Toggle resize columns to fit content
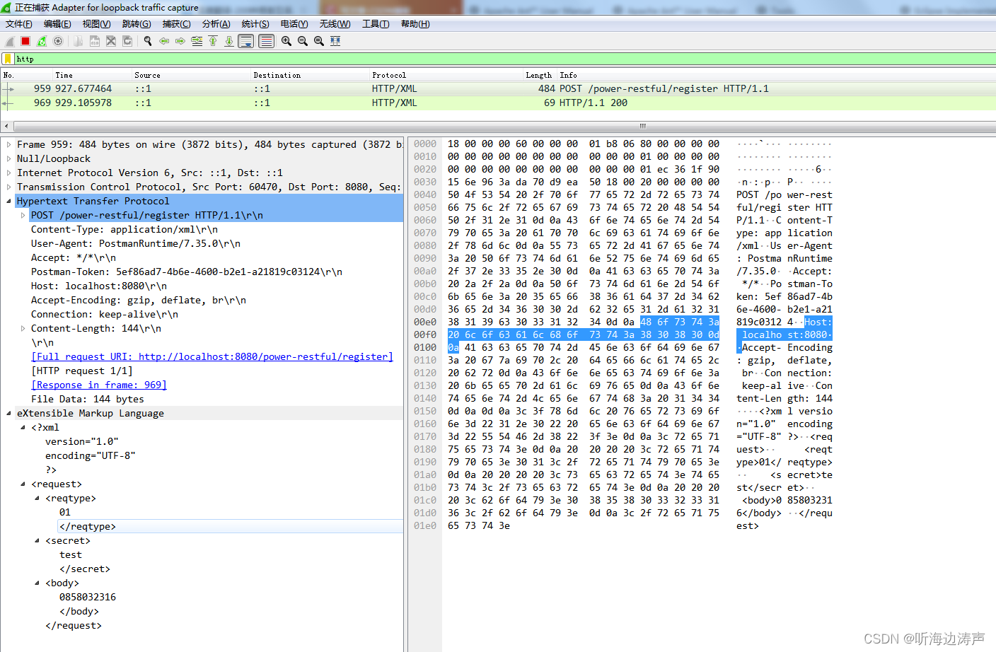Image resolution: width=996 pixels, height=652 pixels. pyautogui.click(x=335, y=41)
